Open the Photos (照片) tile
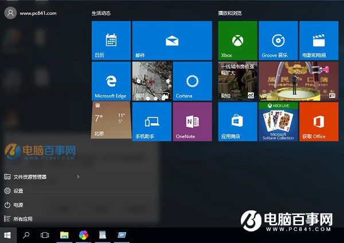This screenshot has width=344, height=243. click(x=152, y=81)
